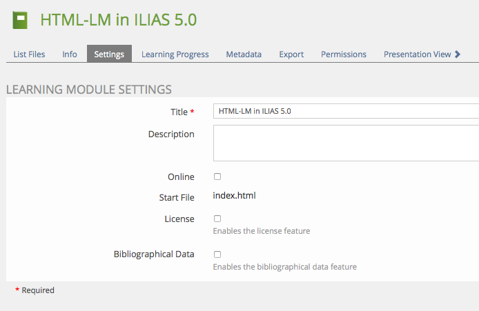479x311 pixels.
Task: Click the green HTML learning module icon
Action: tap(21, 20)
